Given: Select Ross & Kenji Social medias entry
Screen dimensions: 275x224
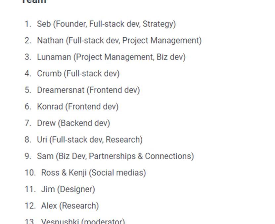Looking at the screenshot, I should pyautogui.click(x=93, y=173).
